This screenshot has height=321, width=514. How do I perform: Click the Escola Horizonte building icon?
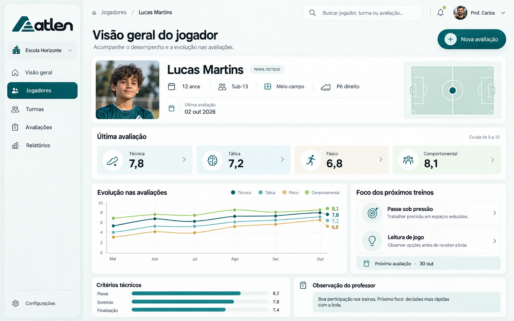pos(16,50)
